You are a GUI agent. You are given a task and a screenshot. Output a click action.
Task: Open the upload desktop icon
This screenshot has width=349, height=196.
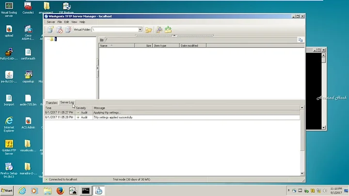(x=9, y=31)
